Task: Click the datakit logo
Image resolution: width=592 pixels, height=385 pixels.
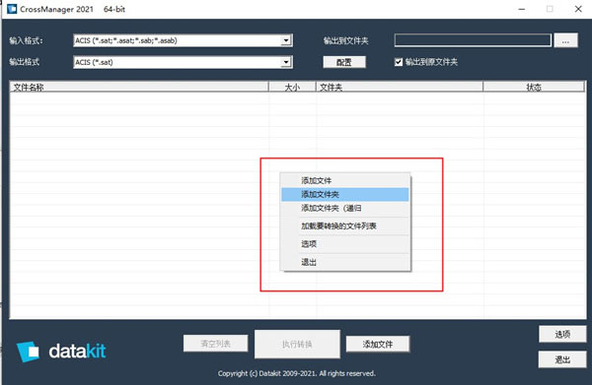Action: [61, 352]
